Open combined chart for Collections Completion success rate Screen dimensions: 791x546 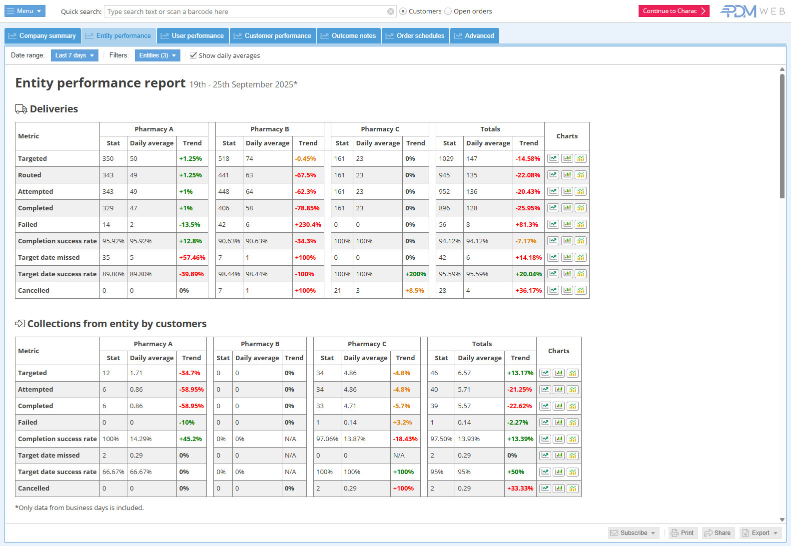tap(573, 439)
